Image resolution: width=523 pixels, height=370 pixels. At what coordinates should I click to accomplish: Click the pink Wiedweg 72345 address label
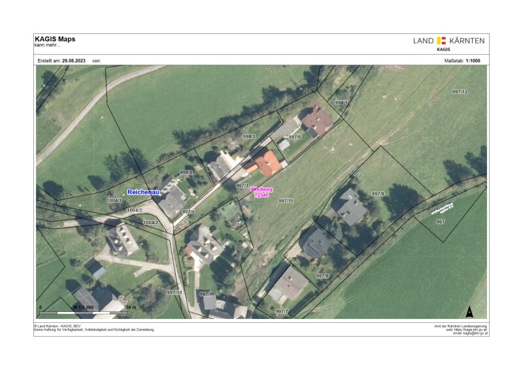point(261,192)
